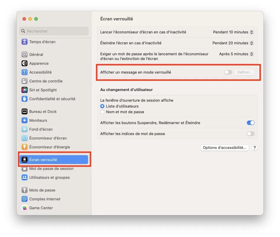Select the Fond d'écran flower icon

(x=25, y=129)
